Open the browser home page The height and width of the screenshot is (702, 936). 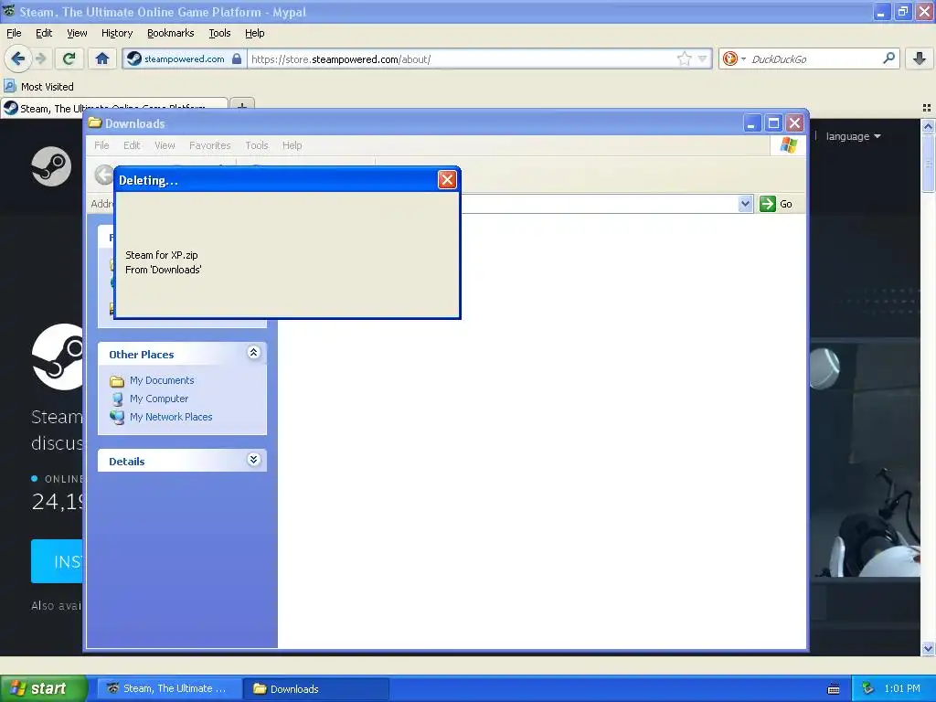tap(102, 58)
